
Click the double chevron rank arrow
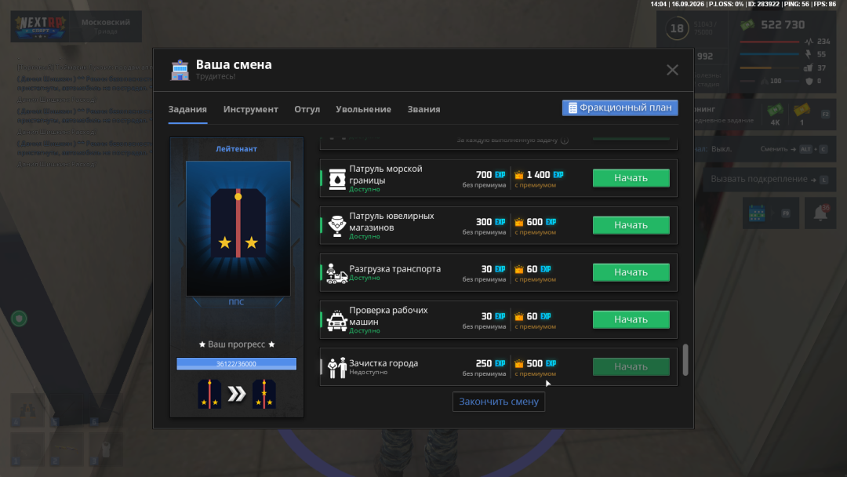pyautogui.click(x=237, y=394)
